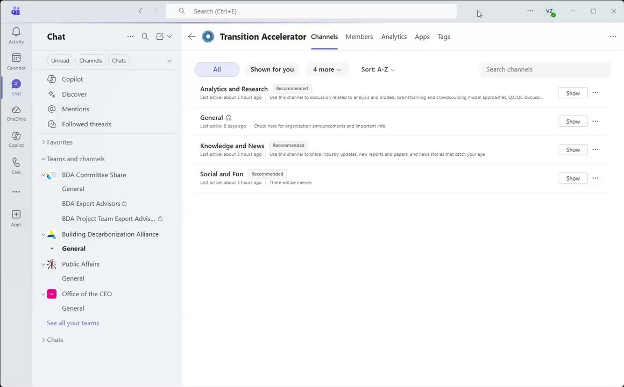Expand the filter chips chevron
This screenshot has width=624, height=387.
pyautogui.click(x=169, y=61)
